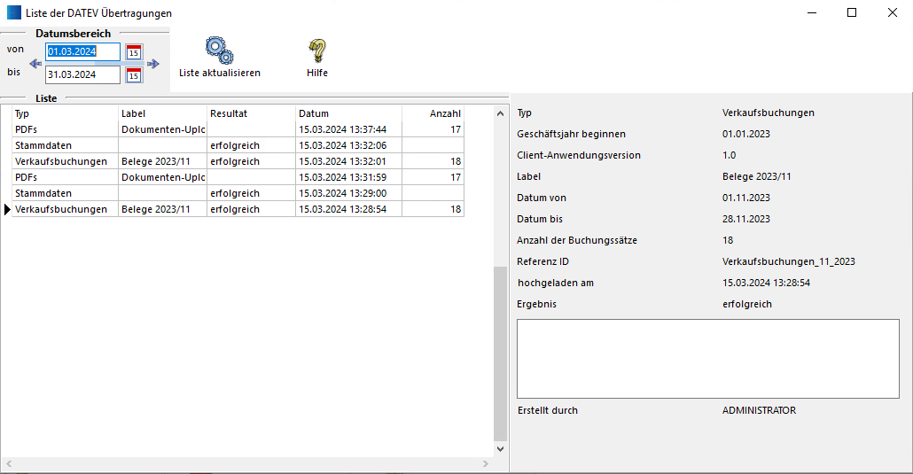
Task: Open calendar picker for 'von' date
Action: click(134, 52)
